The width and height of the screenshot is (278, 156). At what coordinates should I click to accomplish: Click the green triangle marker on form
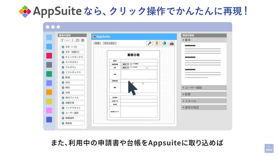tap(143, 83)
